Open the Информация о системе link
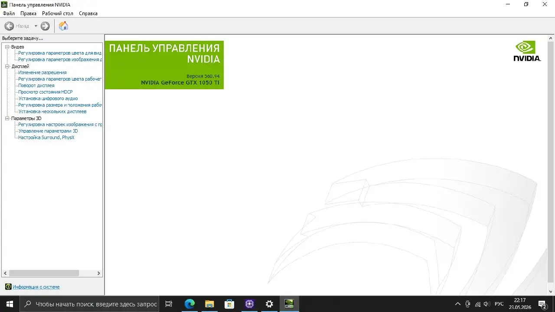Screen dimensions: 555x312 (x=36, y=287)
